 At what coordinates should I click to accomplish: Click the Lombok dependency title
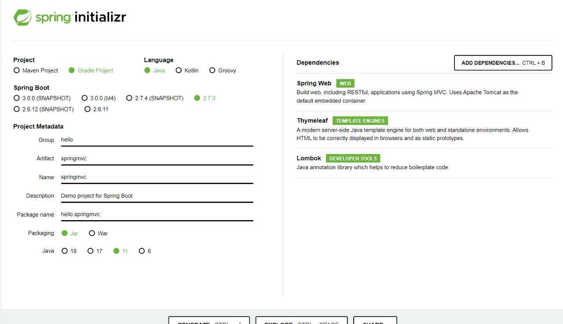[309, 158]
